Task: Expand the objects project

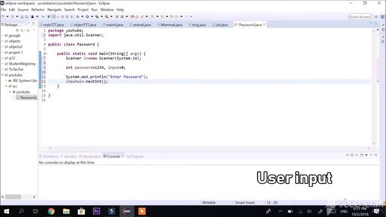Action: (2, 41)
